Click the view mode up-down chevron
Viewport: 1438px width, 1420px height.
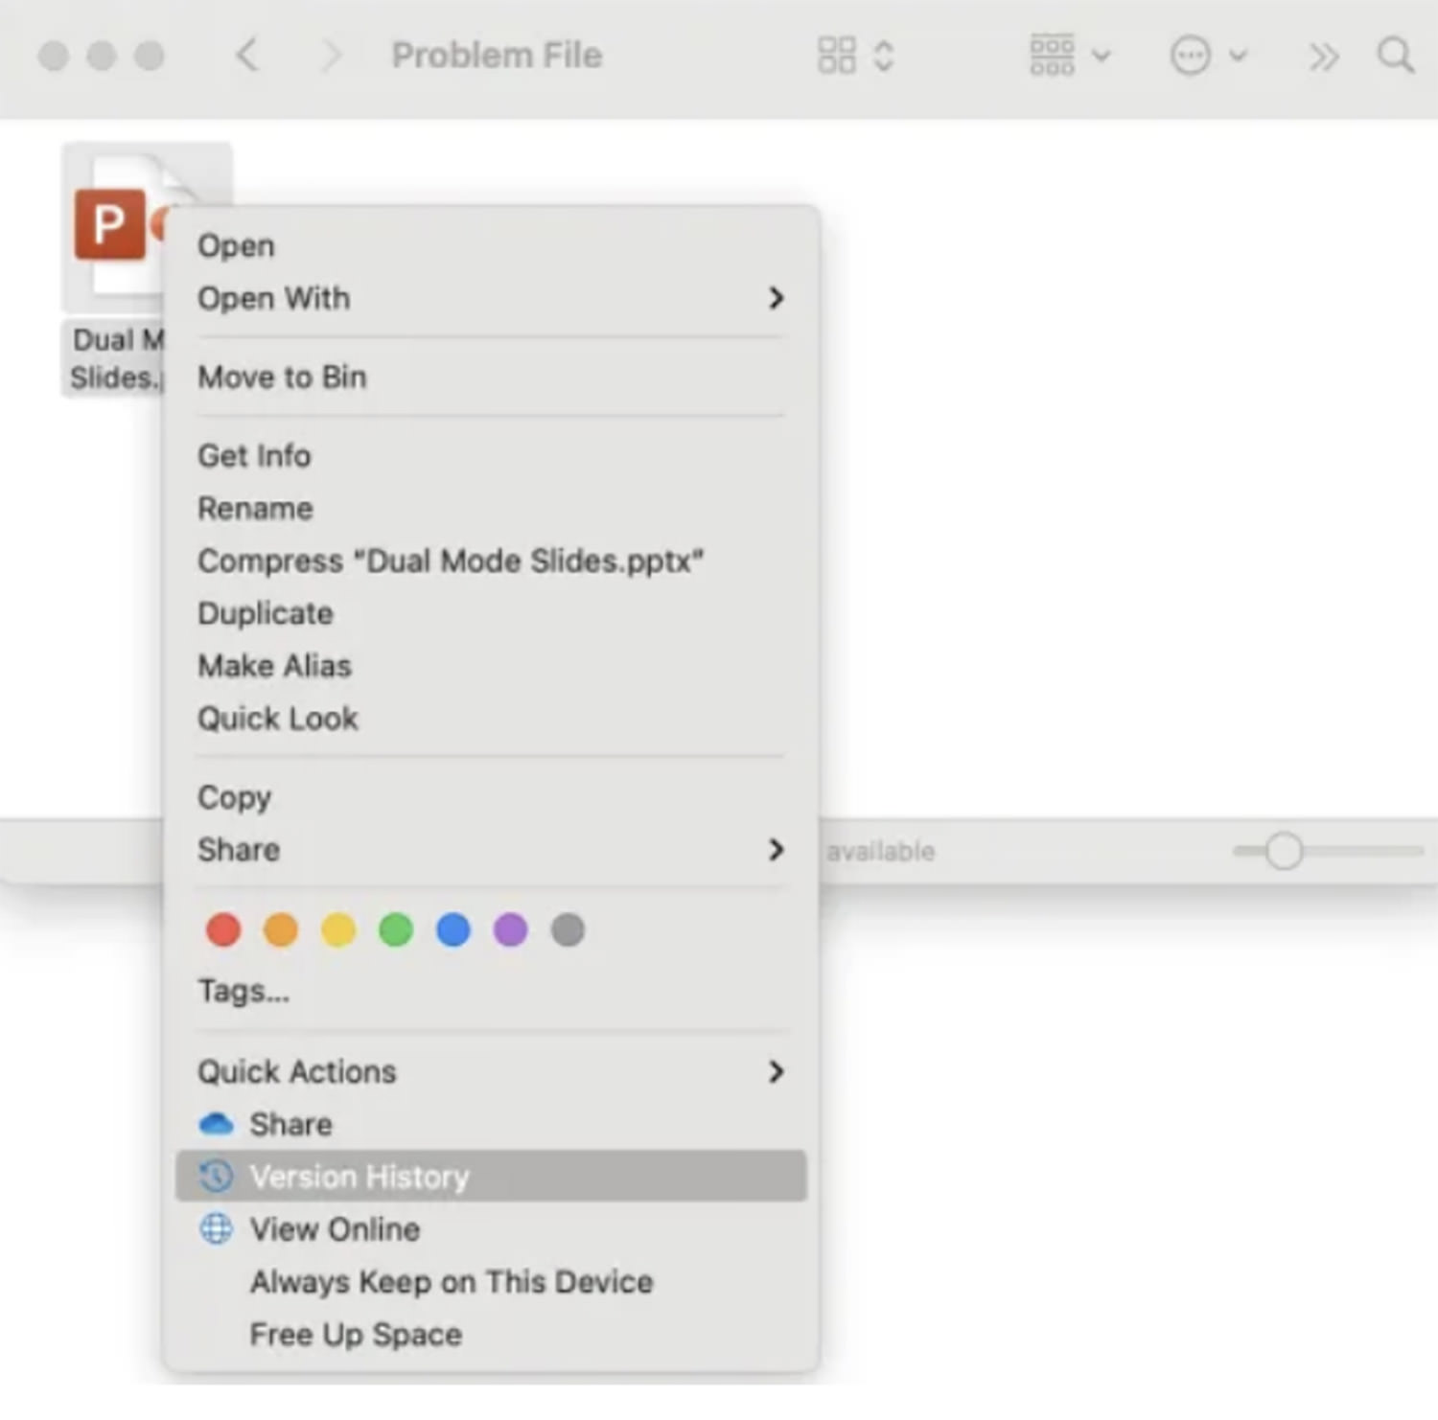(884, 56)
